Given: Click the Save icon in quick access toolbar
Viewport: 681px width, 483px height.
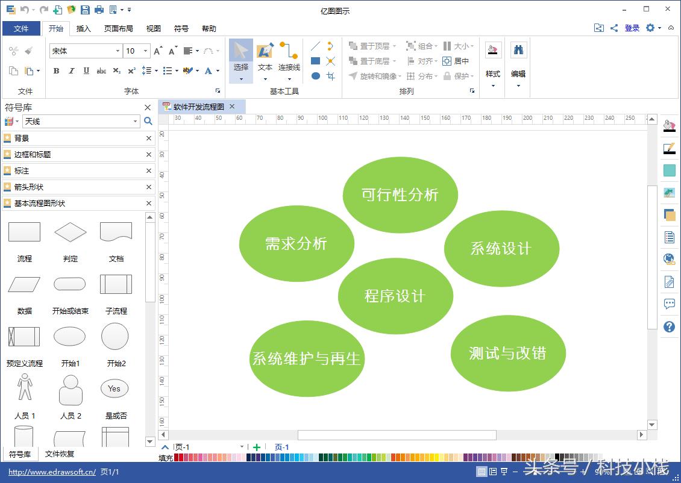Looking at the screenshot, I should (x=84, y=10).
